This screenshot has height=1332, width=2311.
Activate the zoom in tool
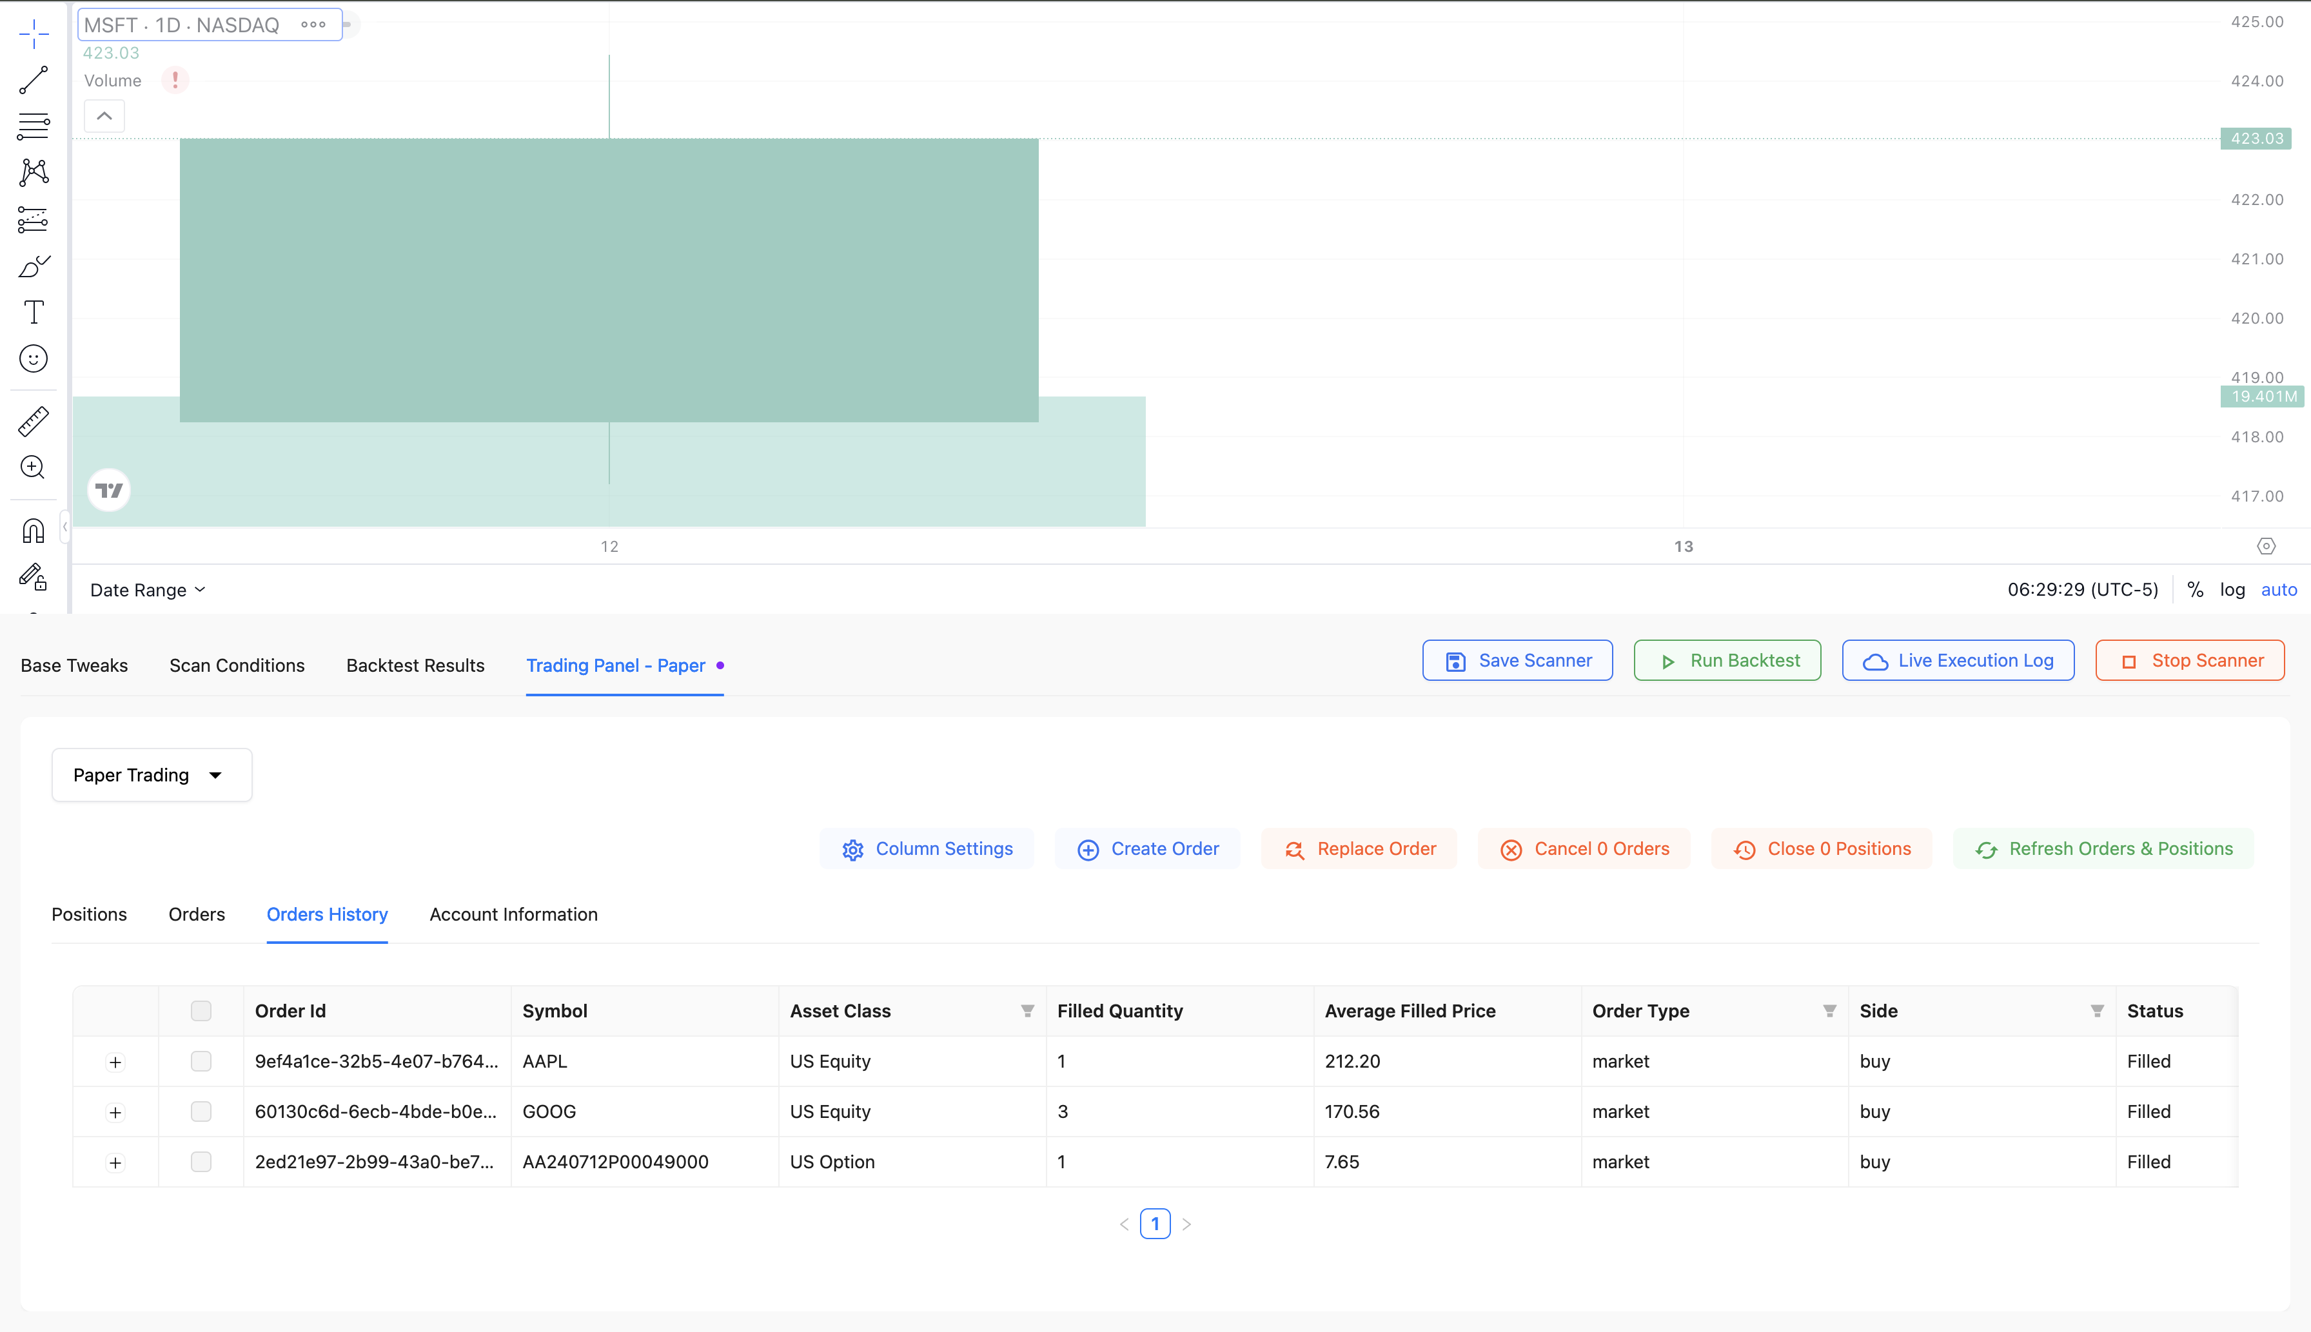click(x=34, y=469)
